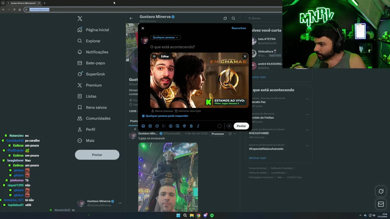Click the Grok icon in composer toolbar

pos(157,126)
